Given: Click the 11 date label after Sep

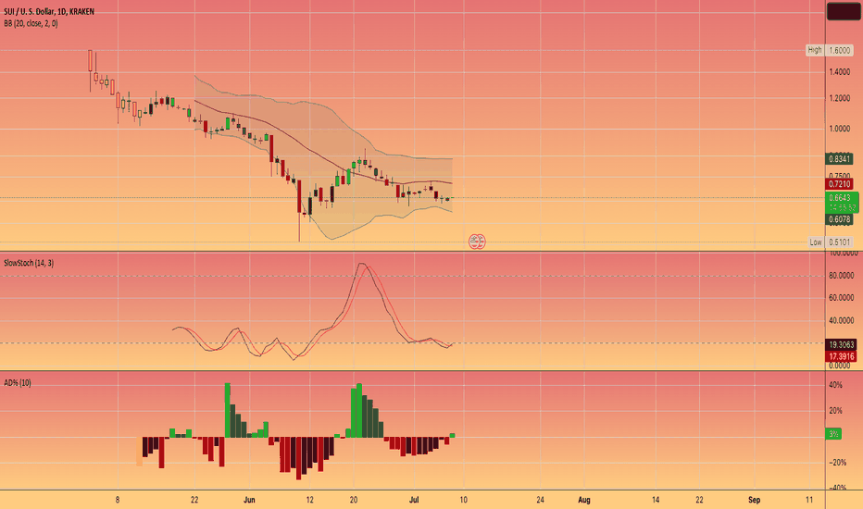Looking at the screenshot, I should (809, 500).
